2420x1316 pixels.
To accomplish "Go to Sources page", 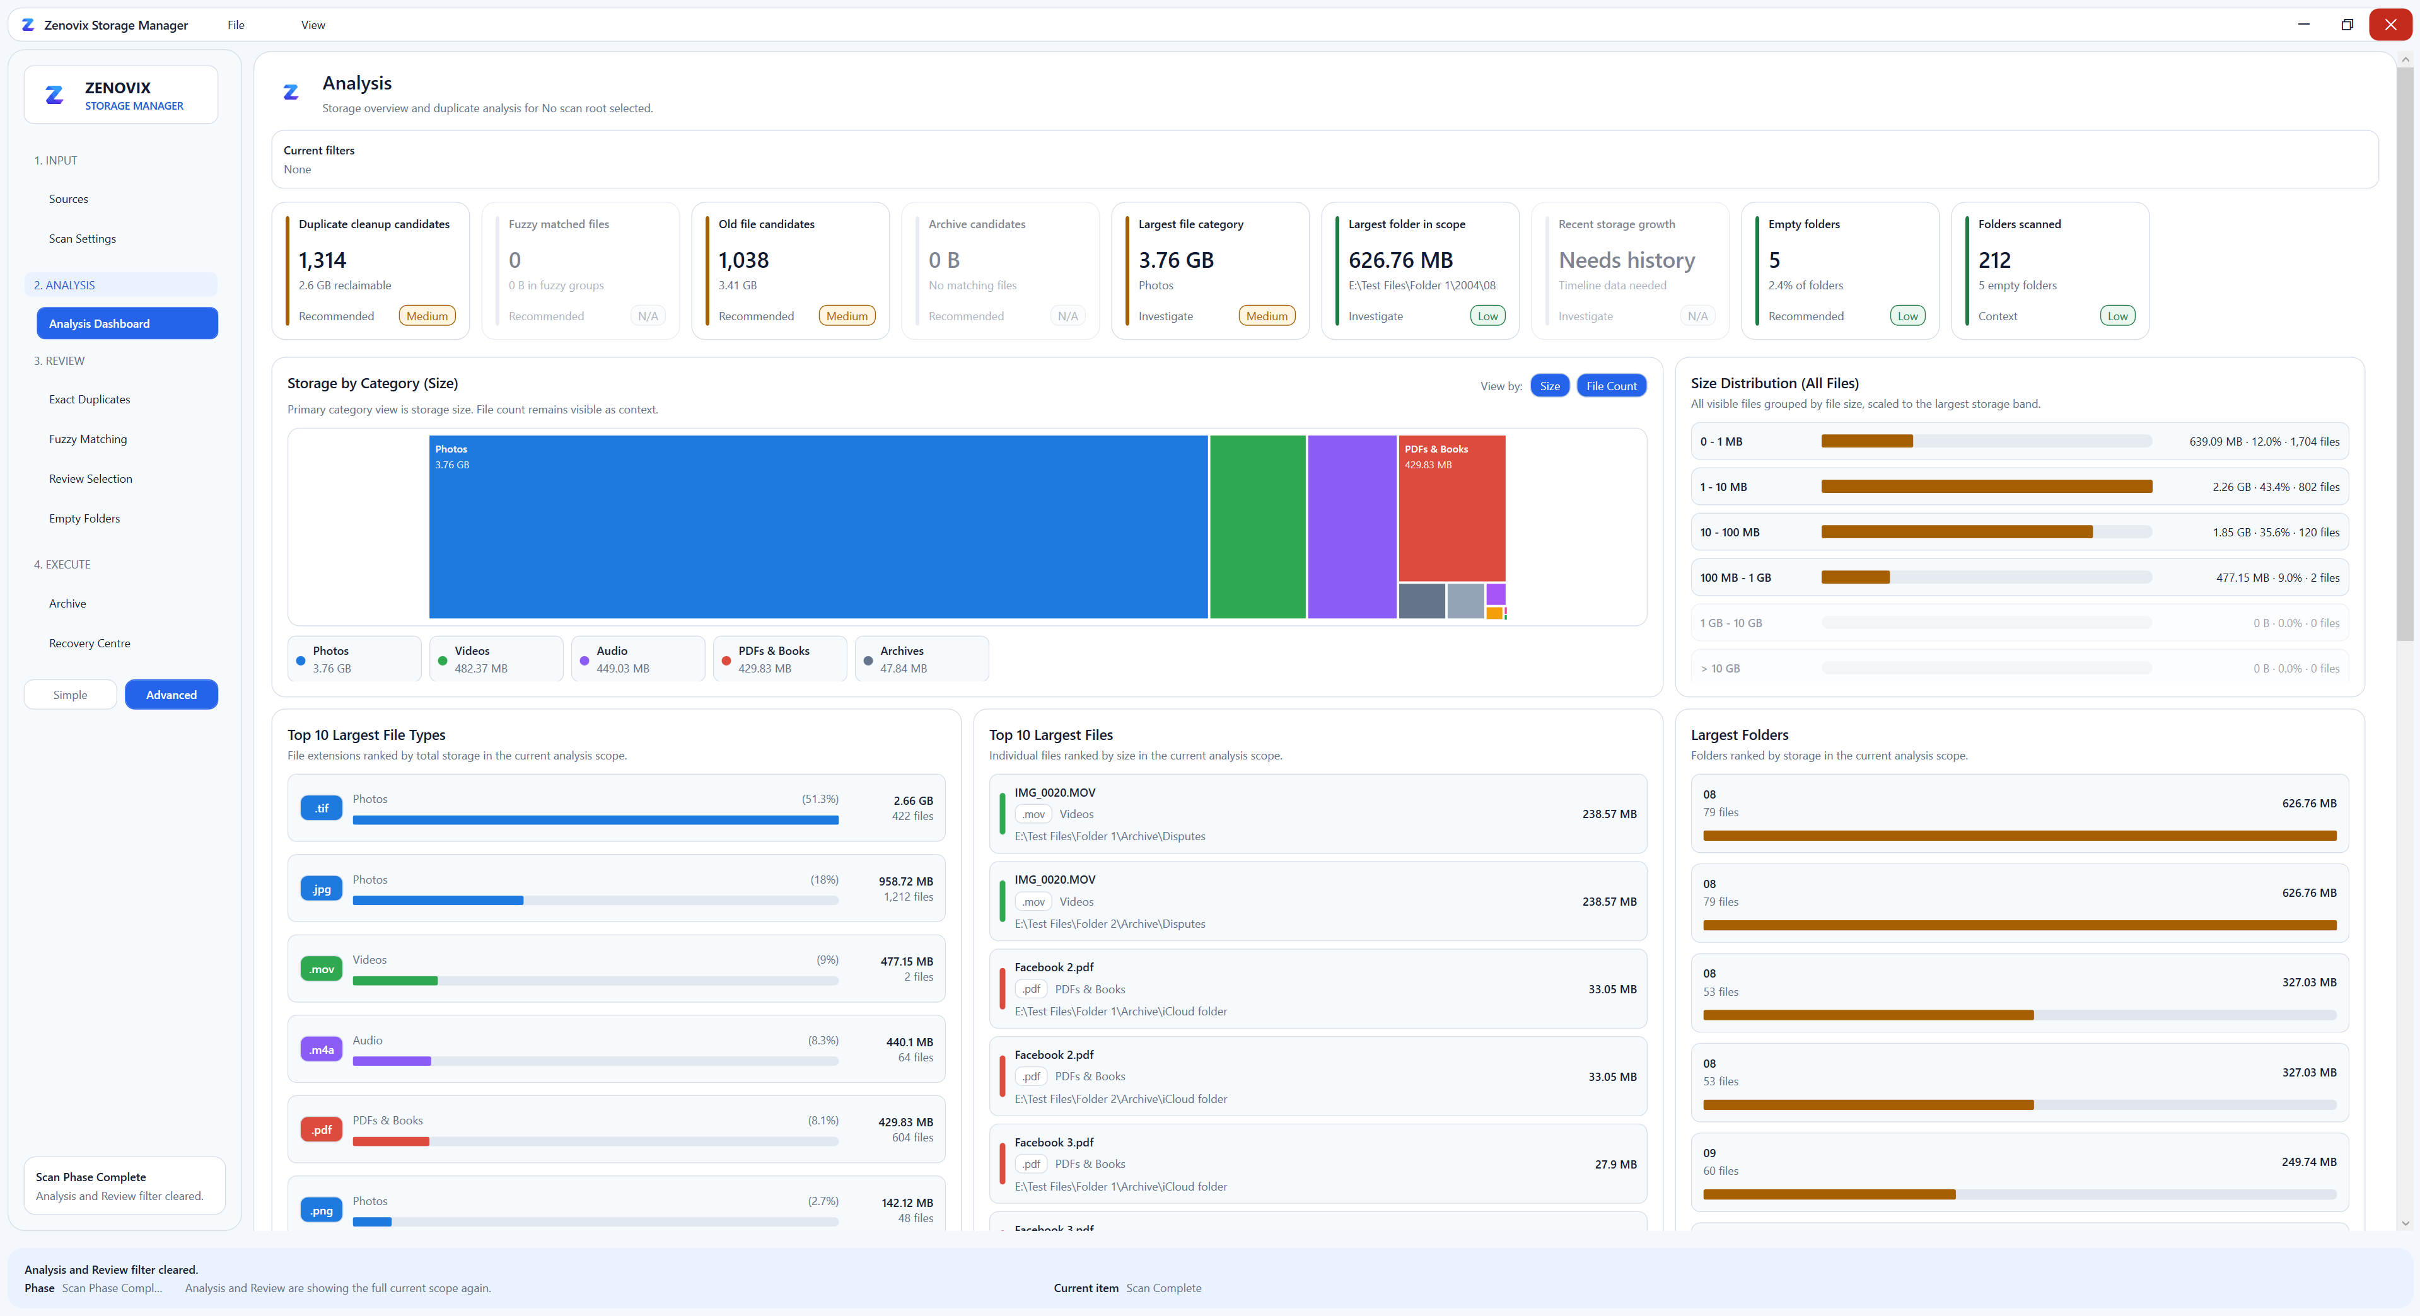I will (x=127, y=199).
